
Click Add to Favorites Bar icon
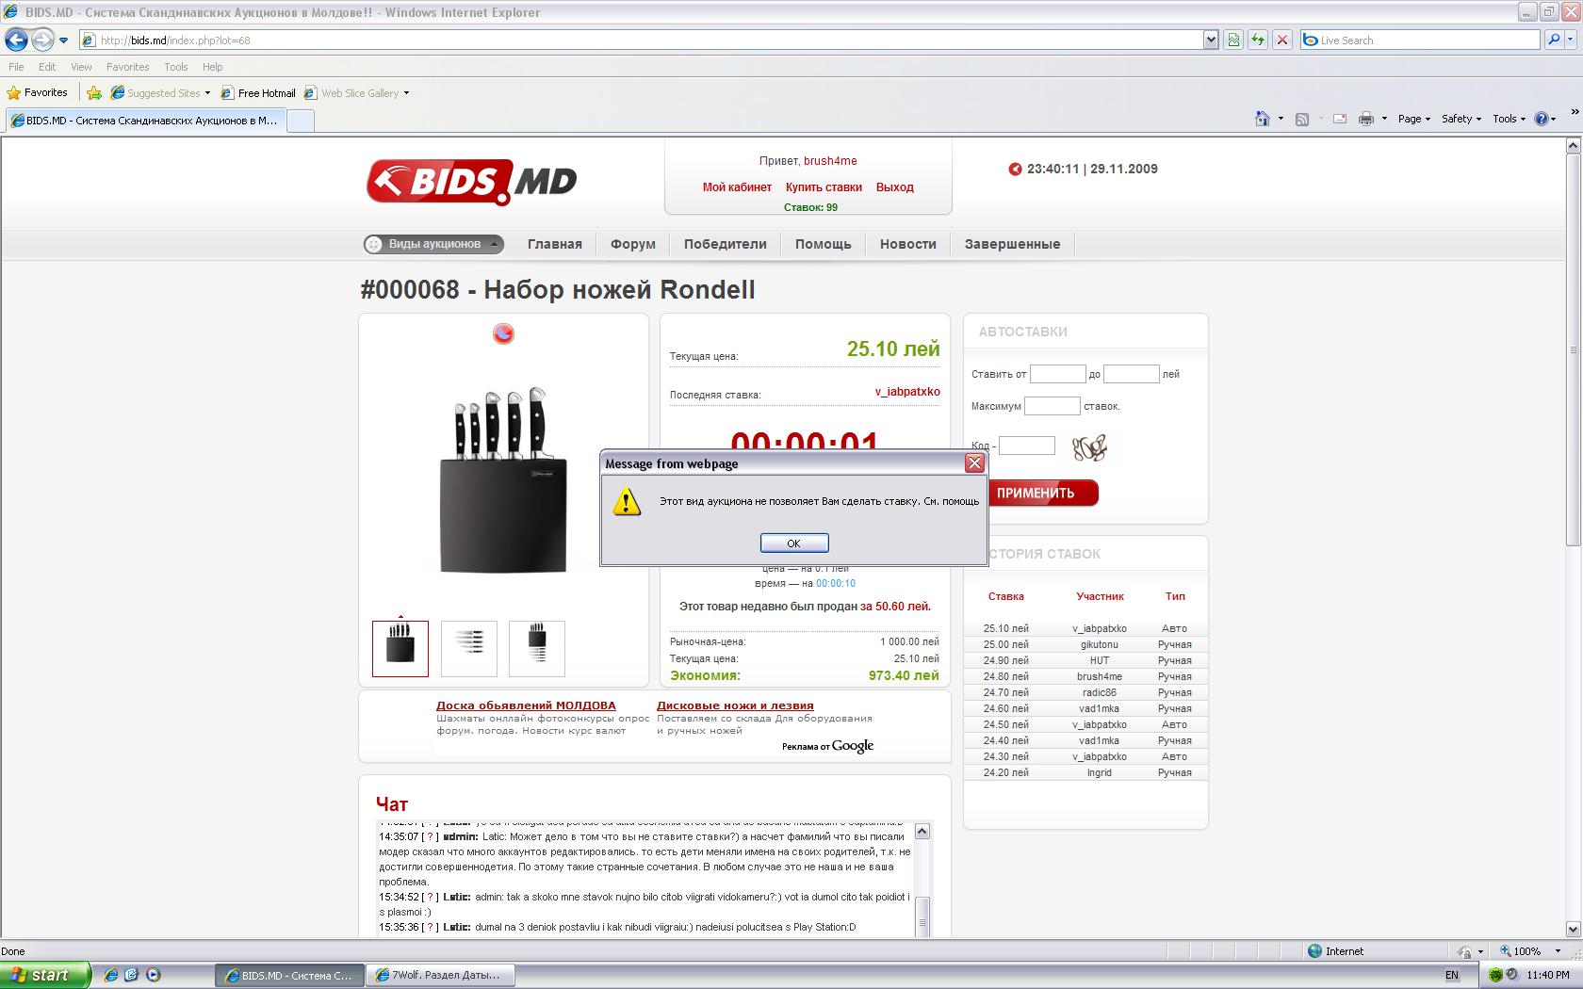94,93
